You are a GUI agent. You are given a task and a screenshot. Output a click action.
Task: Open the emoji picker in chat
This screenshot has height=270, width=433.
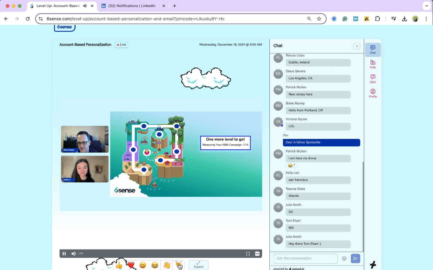coord(344,259)
